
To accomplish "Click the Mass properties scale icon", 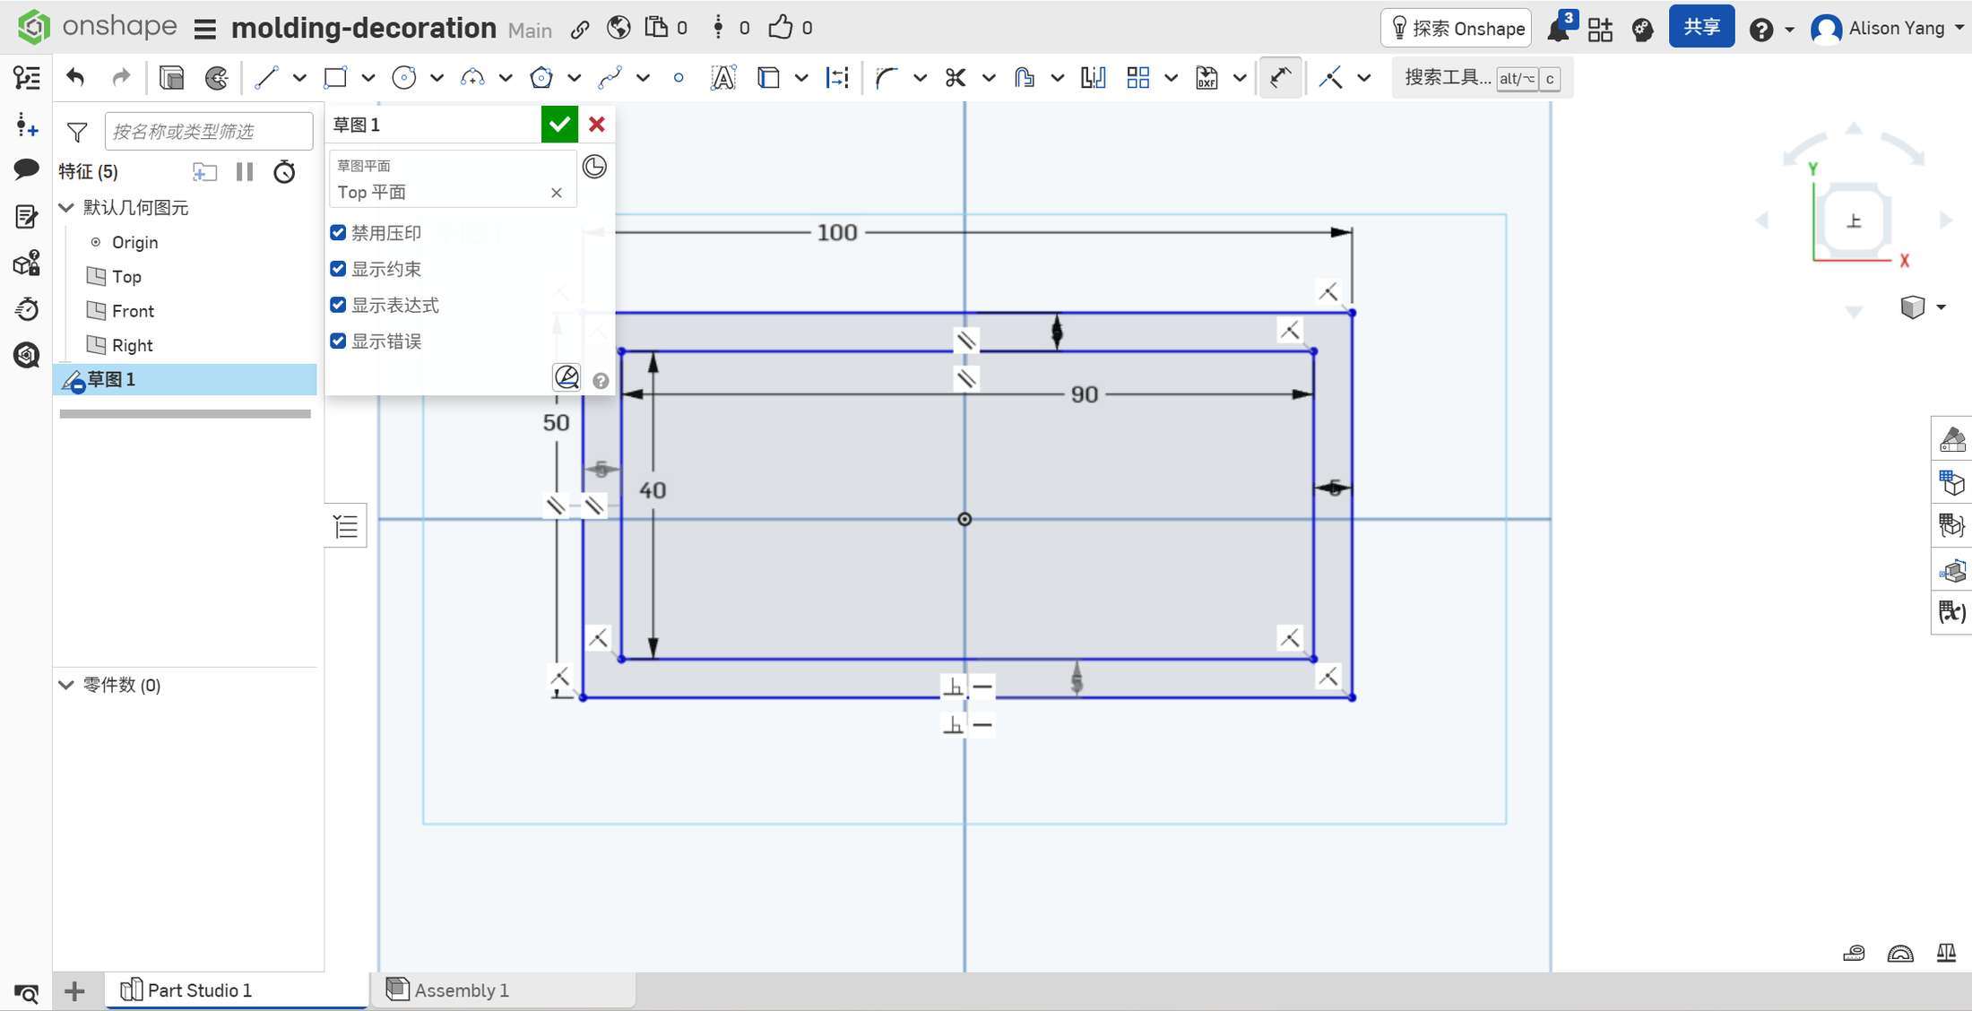I will point(1946,953).
